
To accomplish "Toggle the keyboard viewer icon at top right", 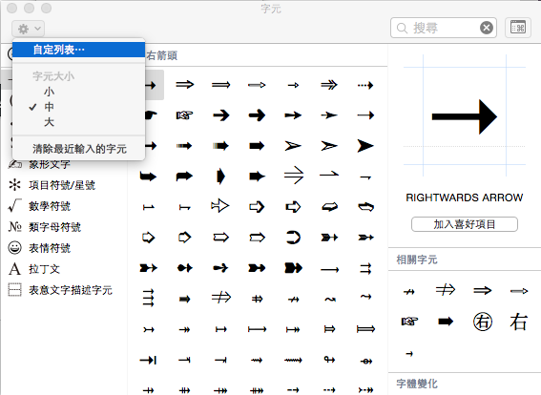I will click(518, 28).
